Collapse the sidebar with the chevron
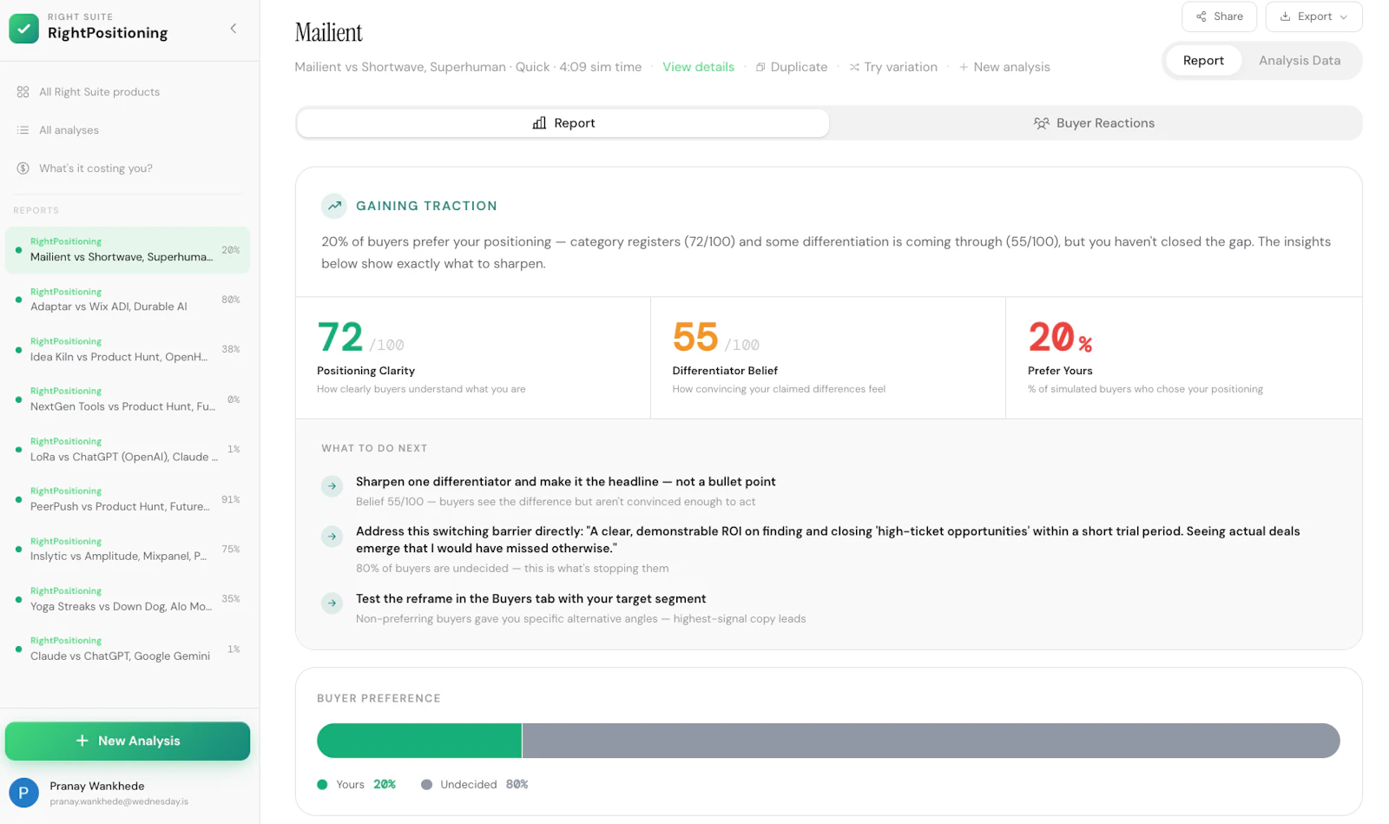Screen dimensions: 1389x824 pos(233,29)
